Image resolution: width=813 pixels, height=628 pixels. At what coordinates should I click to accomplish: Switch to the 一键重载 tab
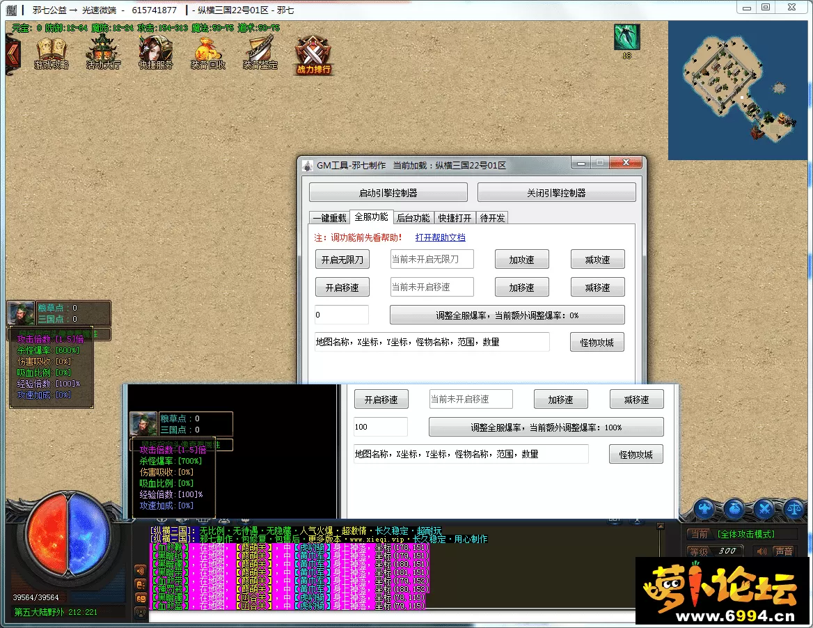(x=330, y=218)
